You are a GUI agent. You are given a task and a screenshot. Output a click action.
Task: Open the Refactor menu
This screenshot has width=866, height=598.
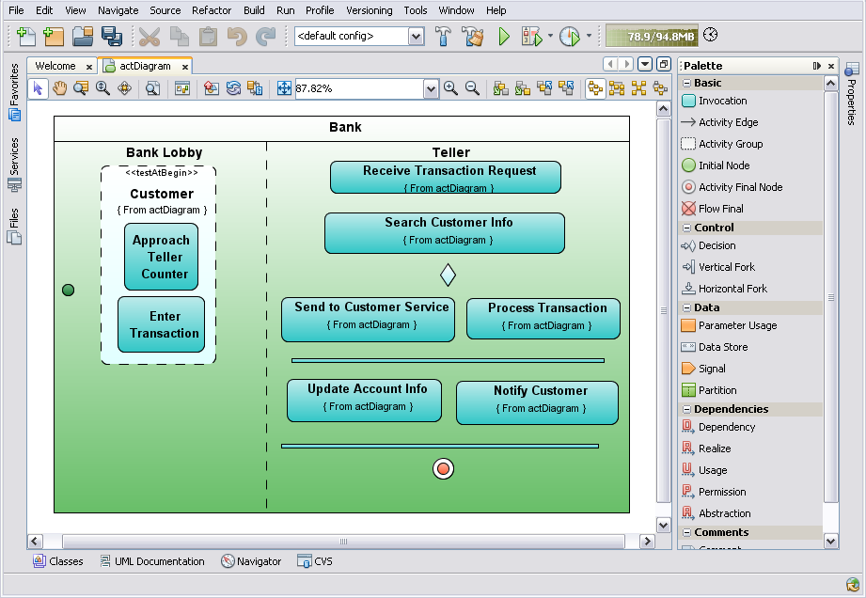(212, 10)
